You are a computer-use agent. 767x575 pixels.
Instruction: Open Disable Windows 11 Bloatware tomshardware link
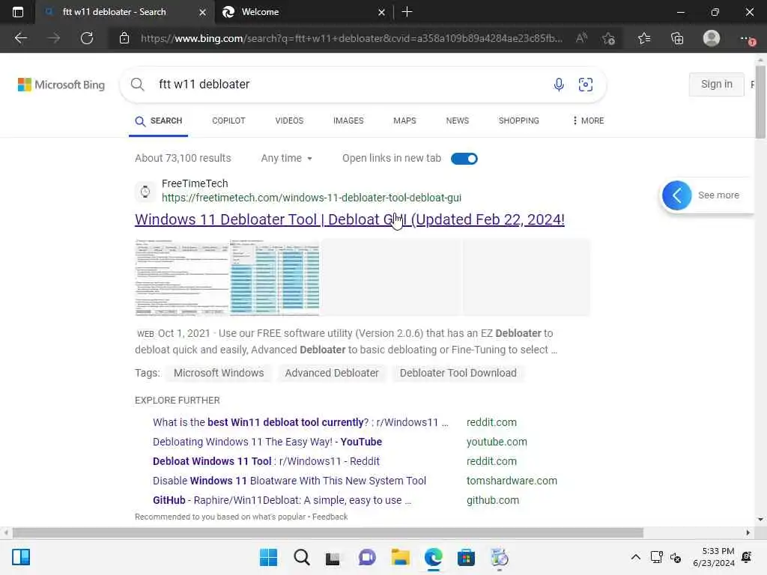pos(289,481)
